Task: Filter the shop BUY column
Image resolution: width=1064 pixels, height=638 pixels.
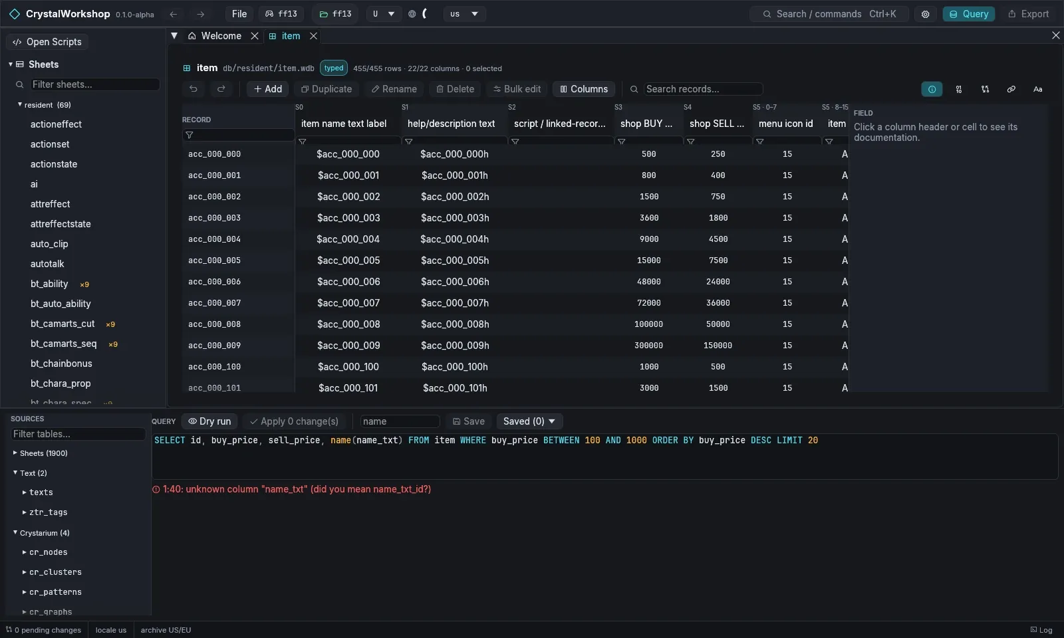Action: tap(622, 142)
